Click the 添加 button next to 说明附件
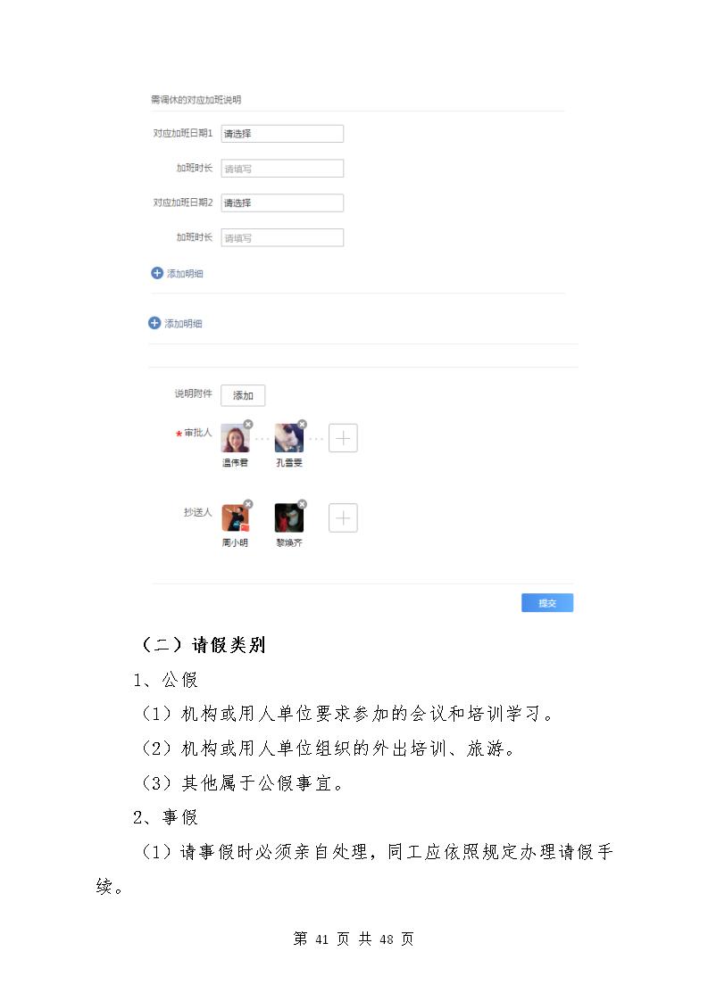The image size is (708, 1001). 243,396
